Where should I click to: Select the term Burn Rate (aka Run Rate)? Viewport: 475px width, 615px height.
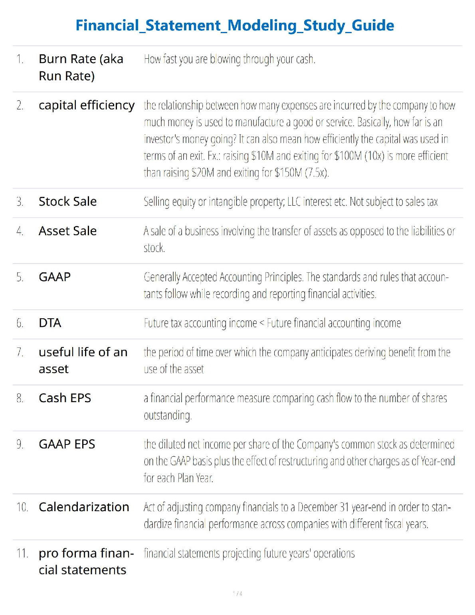pyautogui.click(x=81, y=67)
